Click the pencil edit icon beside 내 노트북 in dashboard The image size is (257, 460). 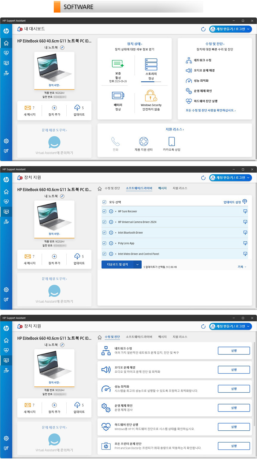tap(62, 48)
